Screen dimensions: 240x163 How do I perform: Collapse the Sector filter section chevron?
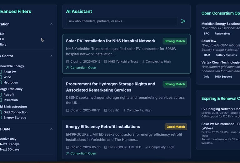52,56
